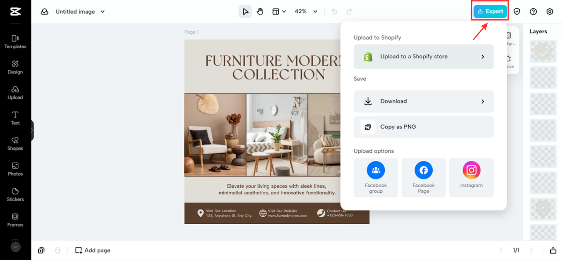This screenshot has height=261, width=563.
Task: Open the Shapes panel
Action: 15,143
